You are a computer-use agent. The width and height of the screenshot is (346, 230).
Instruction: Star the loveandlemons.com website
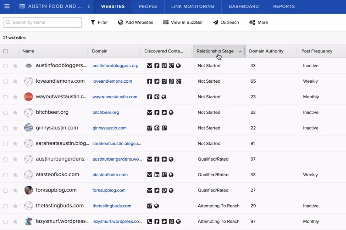[x=15, y=82]
